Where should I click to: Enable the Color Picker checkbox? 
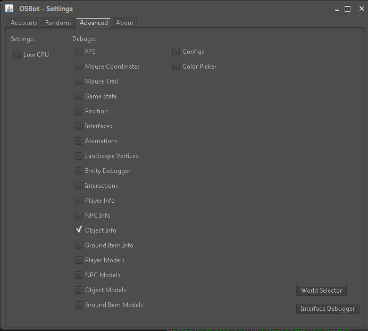pos(176,67)
